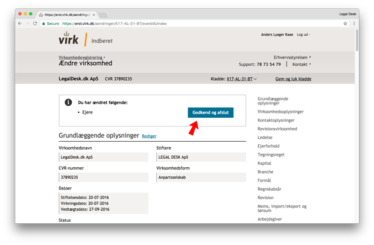
Task: Click Virkningsdato: 20-07-2016 text
Action: [84, 203]
